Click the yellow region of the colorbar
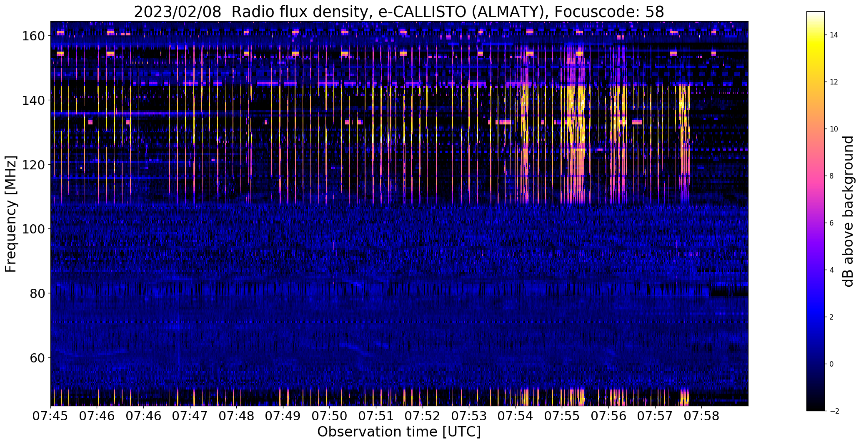861x444 pixels. coord(816,47)
